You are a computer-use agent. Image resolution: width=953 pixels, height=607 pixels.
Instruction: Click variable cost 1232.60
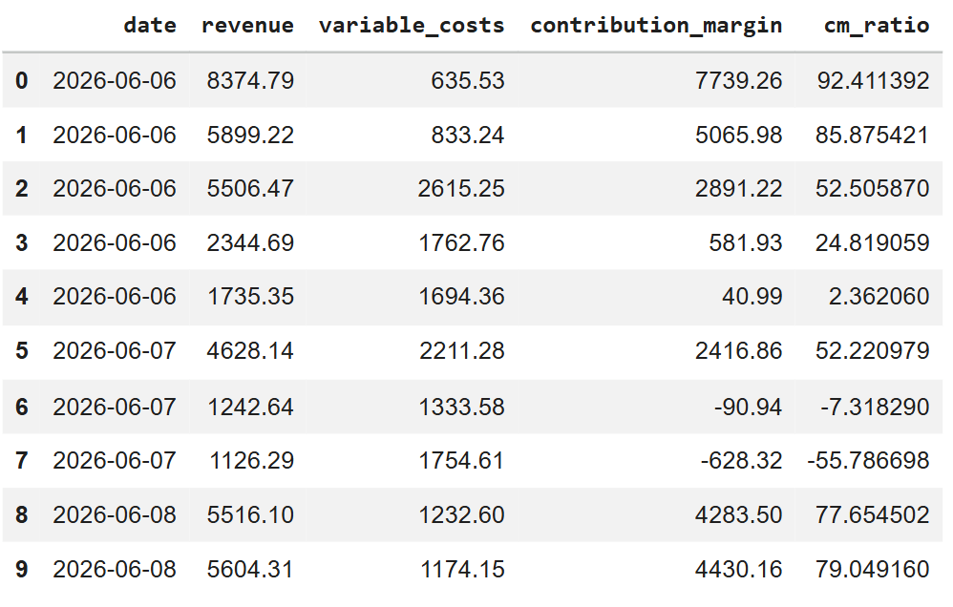(x=461, y=514)
